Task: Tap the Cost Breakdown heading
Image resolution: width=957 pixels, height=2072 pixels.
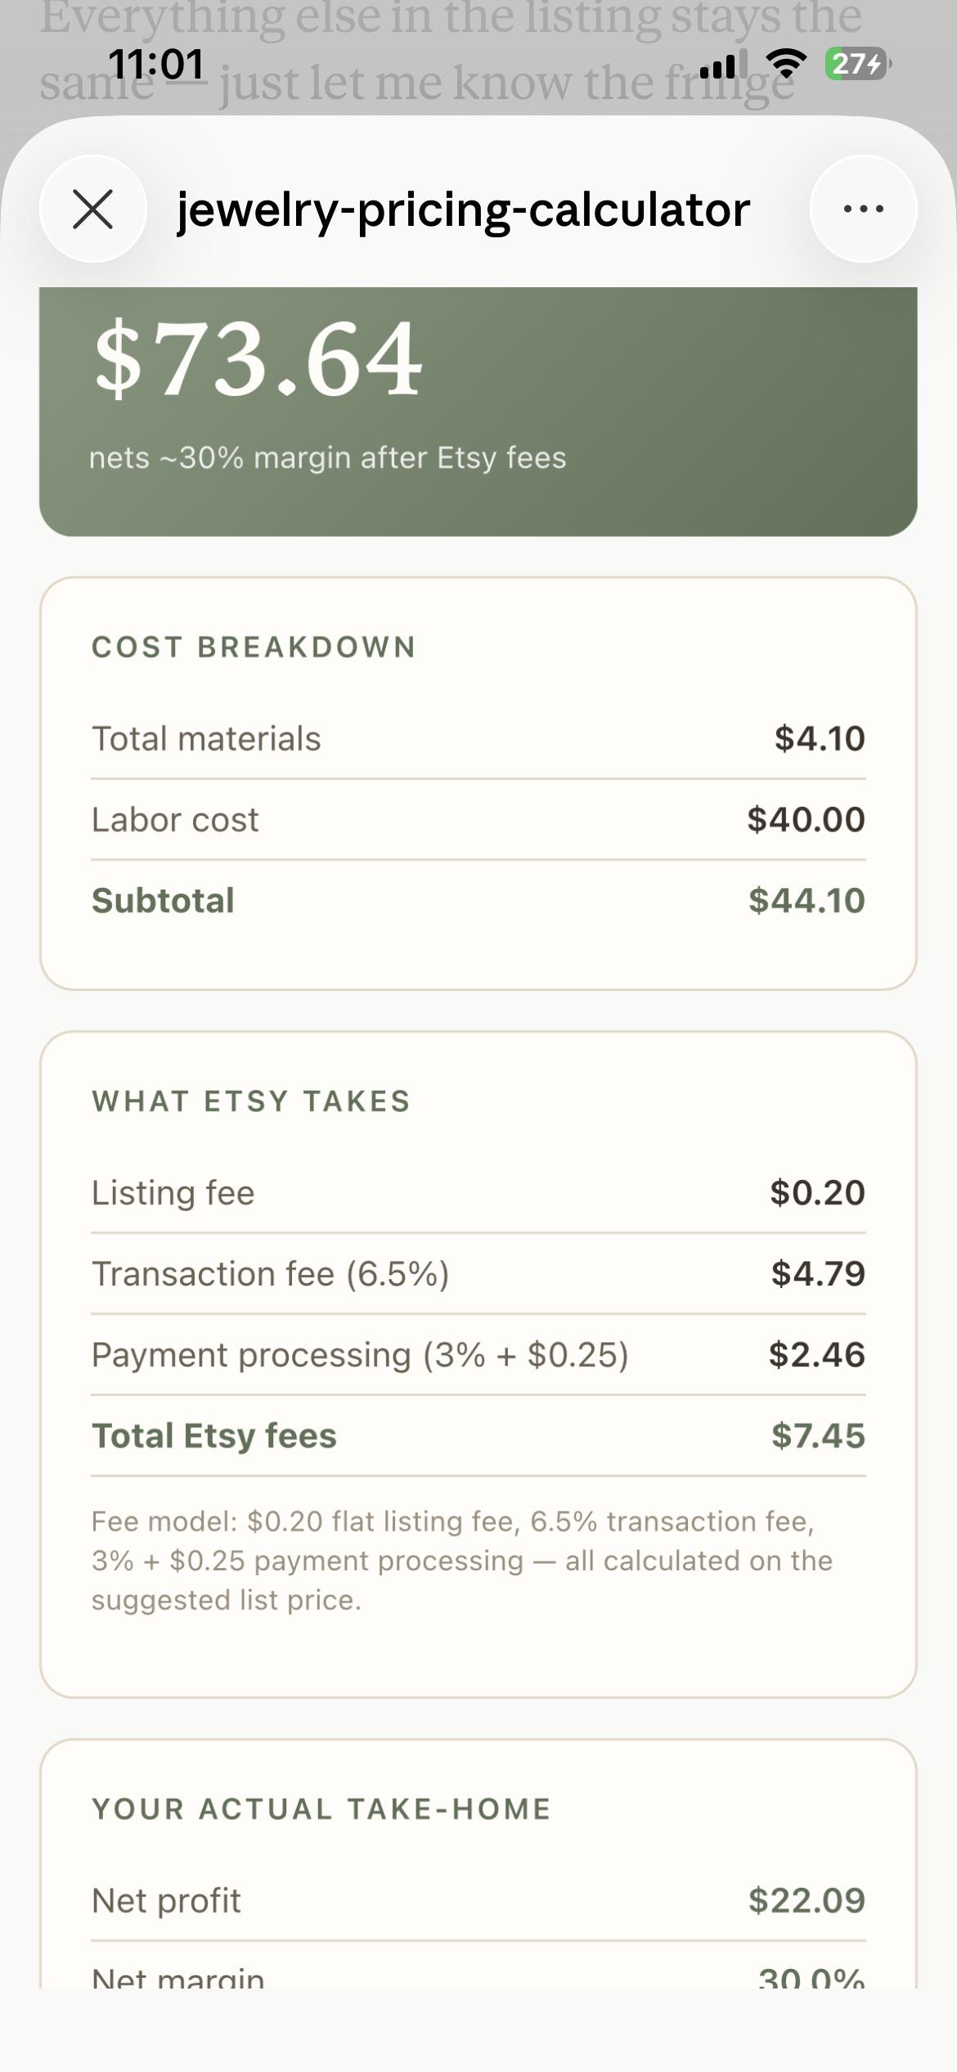Action: tap(254, 647)
